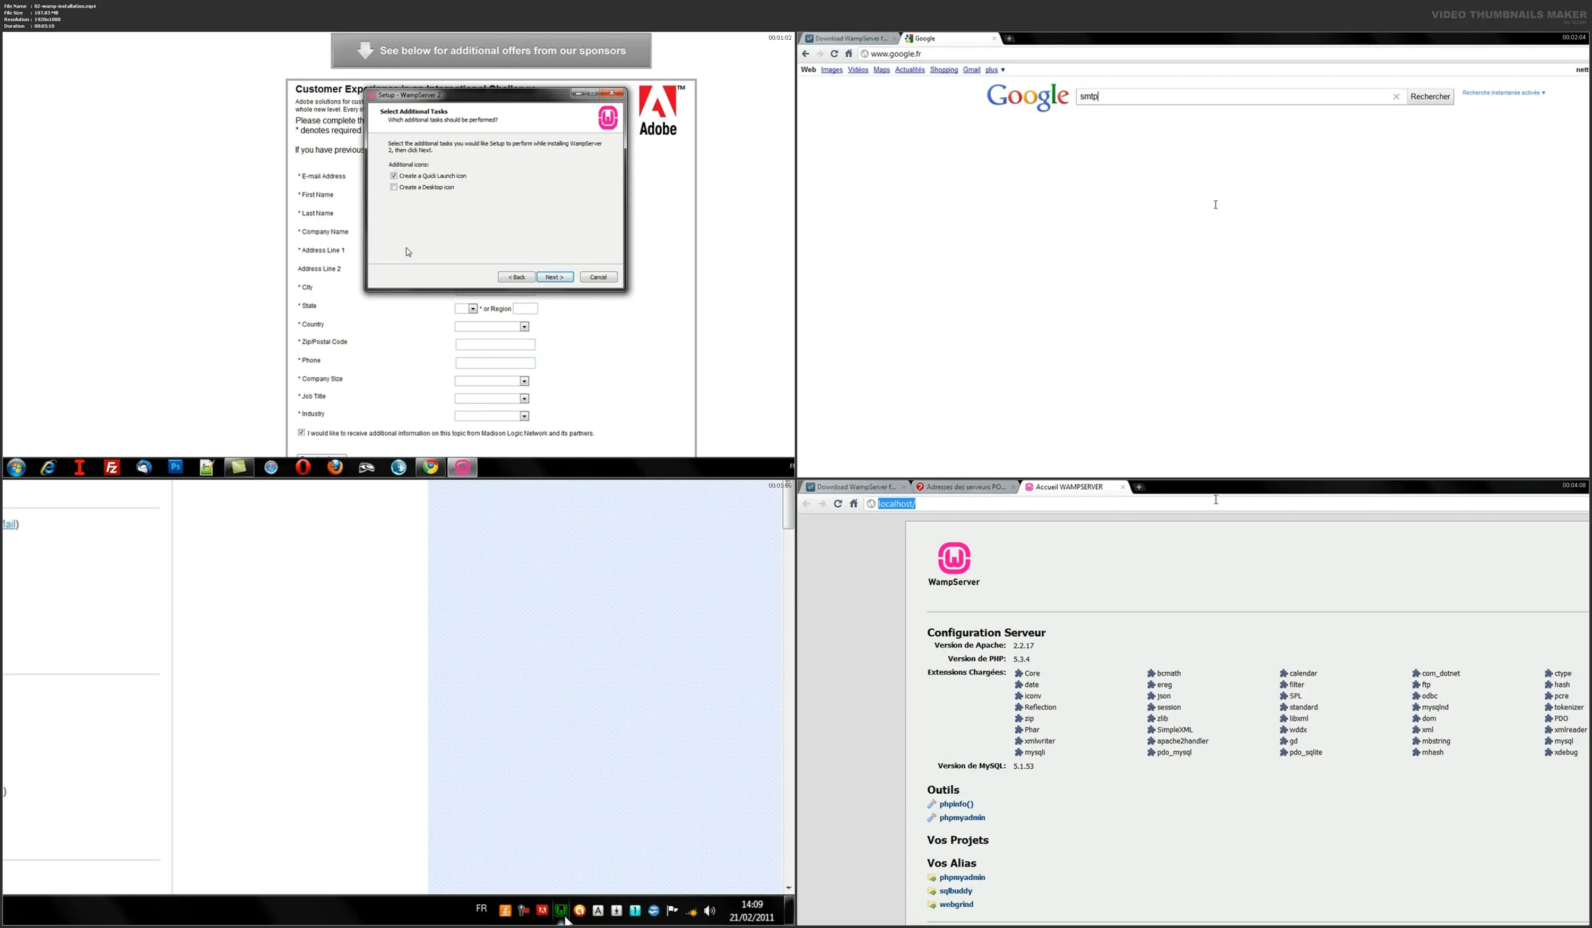
Task: Reload the localhost page
Action: tap(838, 504)
